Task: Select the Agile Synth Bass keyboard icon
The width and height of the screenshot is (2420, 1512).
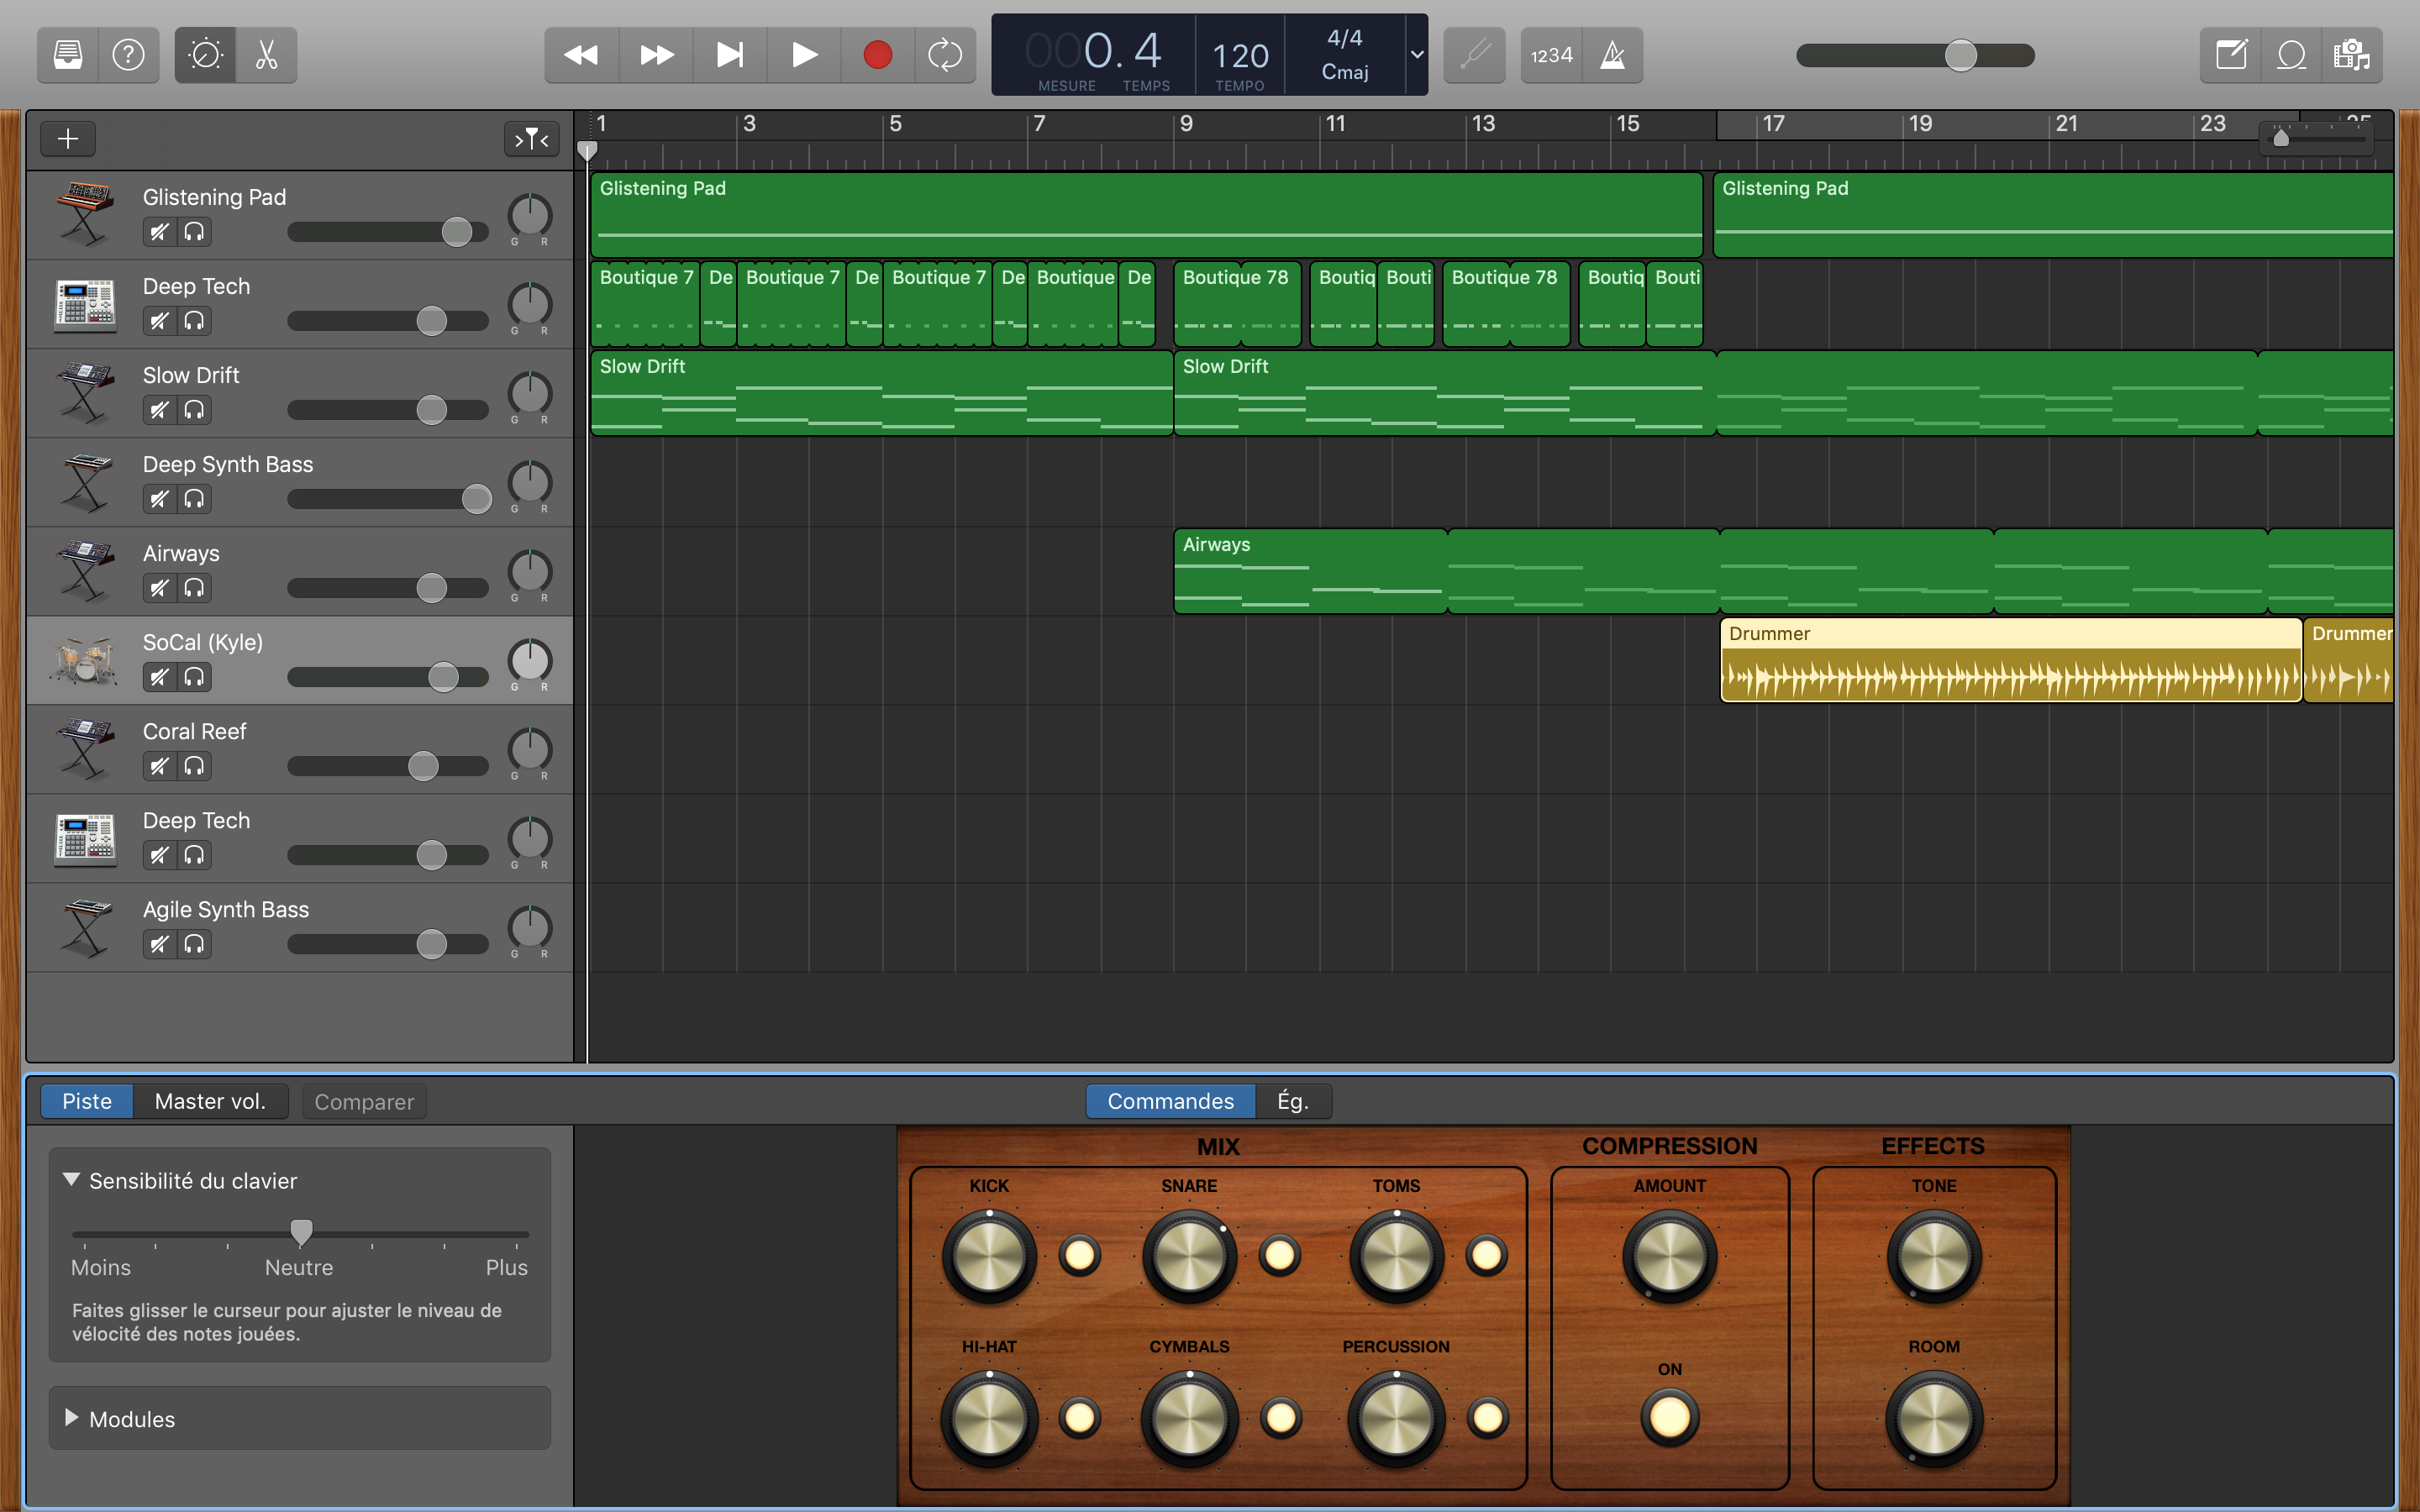Action: click(x=85, y=927)
